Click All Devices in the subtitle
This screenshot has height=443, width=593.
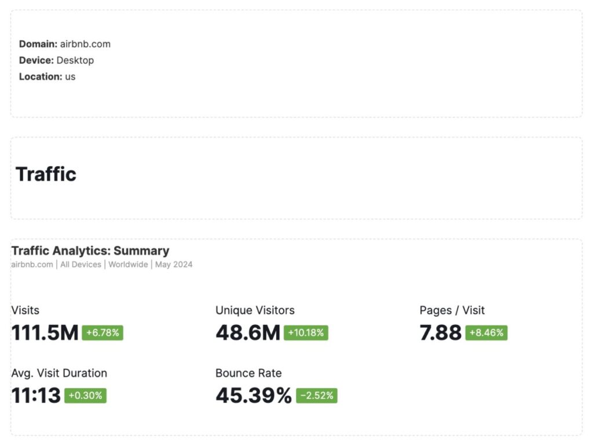point(80,265)
